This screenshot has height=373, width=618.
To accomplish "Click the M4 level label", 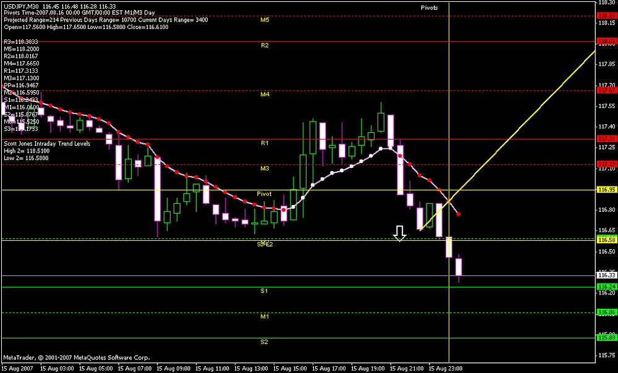I will pos(265,94).
